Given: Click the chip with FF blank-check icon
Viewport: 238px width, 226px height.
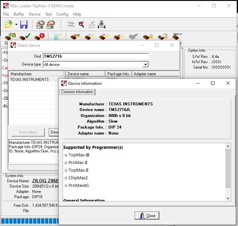Looking at the screenshot, I should coord(75,37).
